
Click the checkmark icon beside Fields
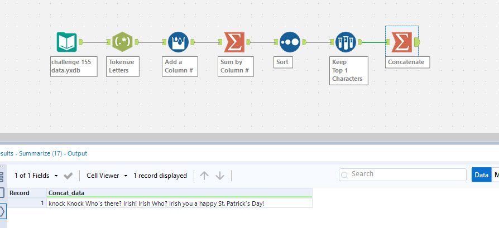click(x=69, y=176)
